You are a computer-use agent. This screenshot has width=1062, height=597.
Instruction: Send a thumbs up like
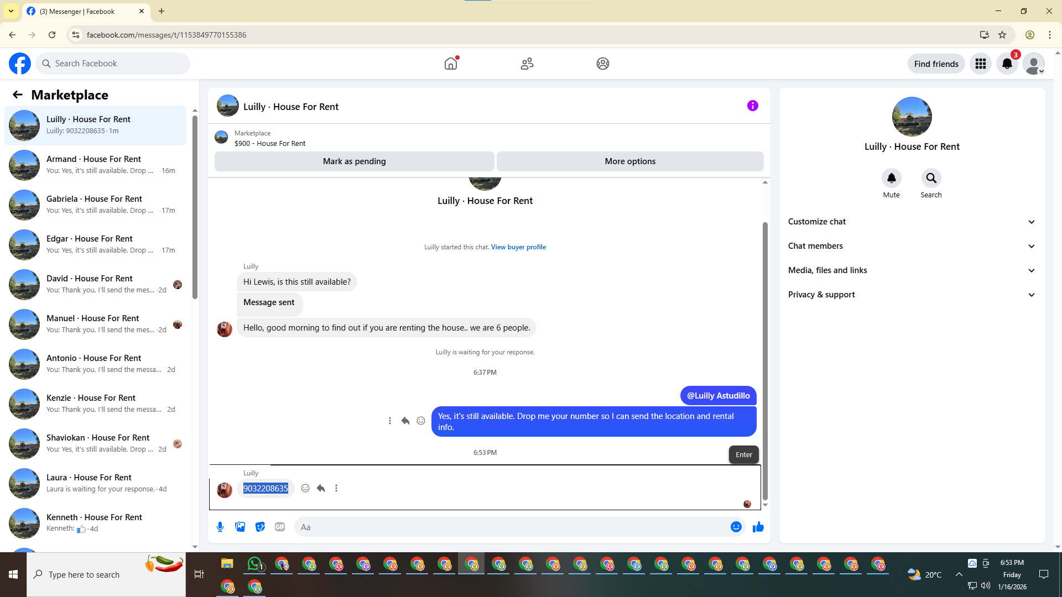pos(758,527)
